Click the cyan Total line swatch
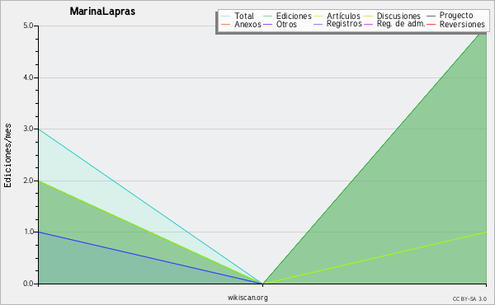The image size is (495, 305). pyautogui.click(x=226, y=16)
